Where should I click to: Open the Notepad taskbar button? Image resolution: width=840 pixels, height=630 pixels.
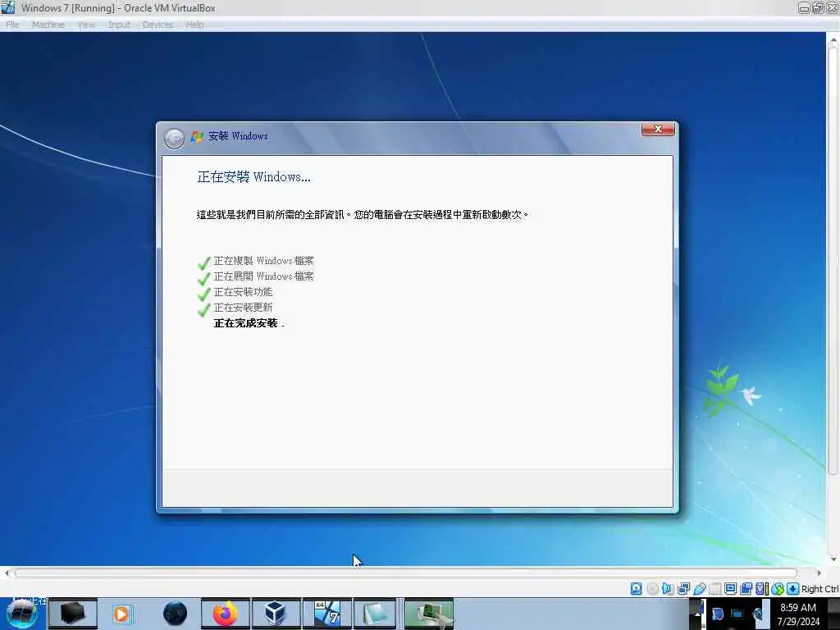pyautogui.click(x=375, y=614)
